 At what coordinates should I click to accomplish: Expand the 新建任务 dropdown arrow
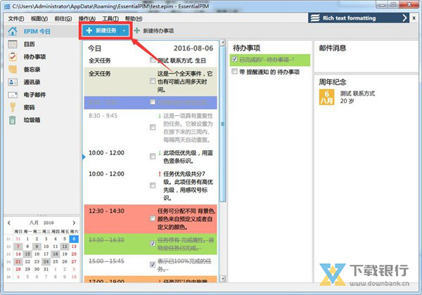click(124, 31)
